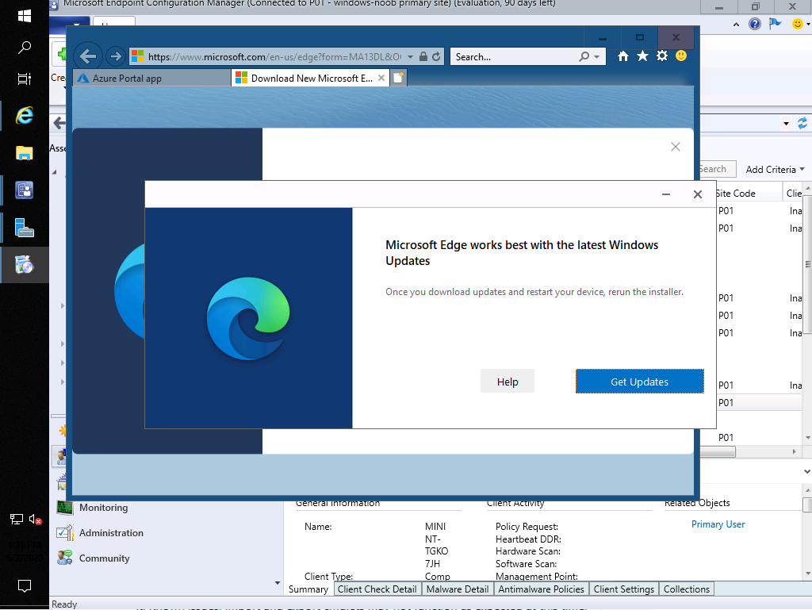Switch to Summary tab
Screen dimensions: 812x610
(308, 589)
